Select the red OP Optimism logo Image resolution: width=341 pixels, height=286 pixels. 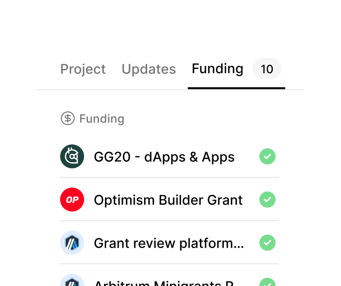(72, 200)
